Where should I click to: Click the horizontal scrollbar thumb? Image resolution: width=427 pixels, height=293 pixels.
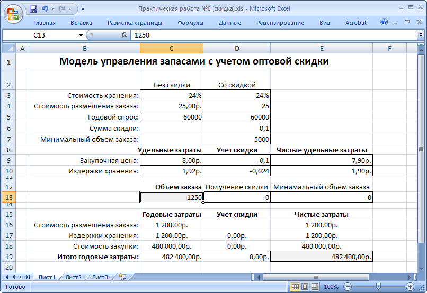(x=316, y=277)
